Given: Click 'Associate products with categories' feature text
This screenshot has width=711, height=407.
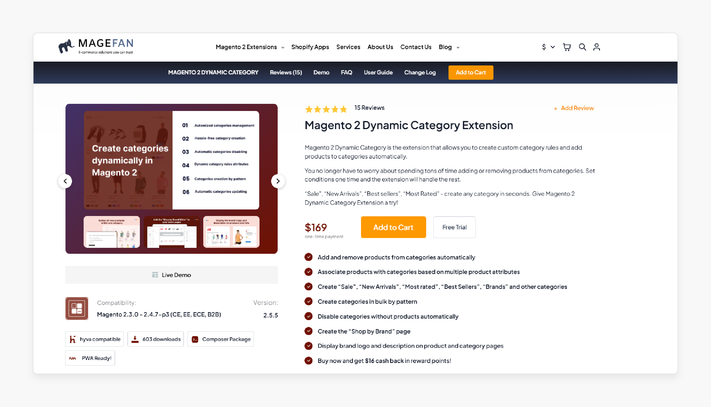Looking at the screenshot, I should (x=418, y=272).
